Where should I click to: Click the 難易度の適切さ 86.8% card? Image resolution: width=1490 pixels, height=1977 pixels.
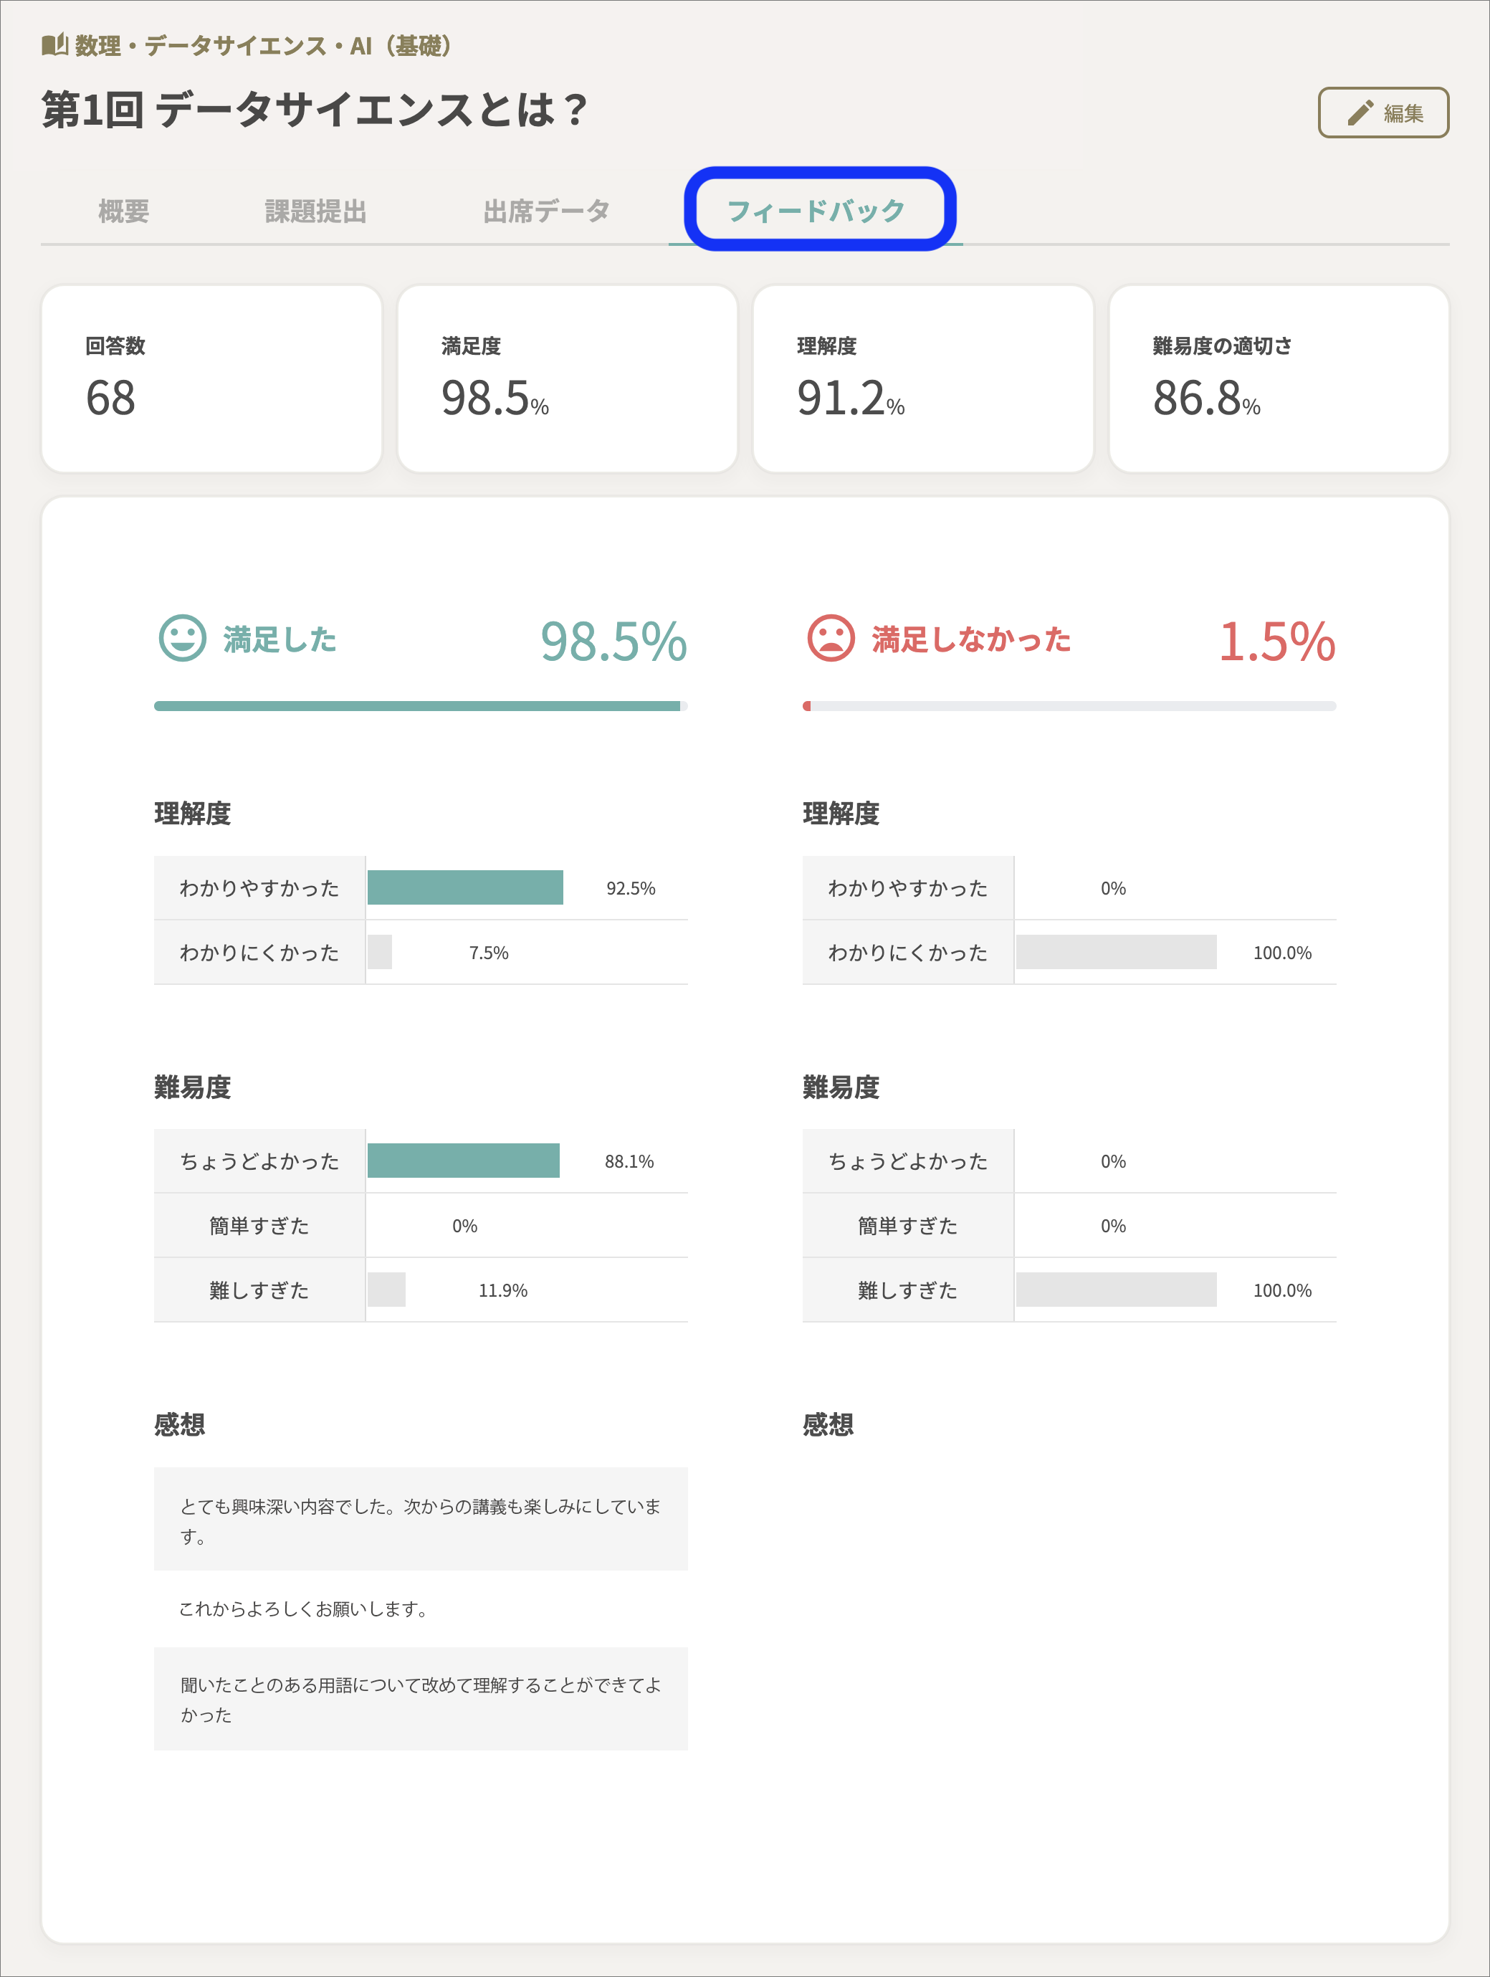point(1279,379)
